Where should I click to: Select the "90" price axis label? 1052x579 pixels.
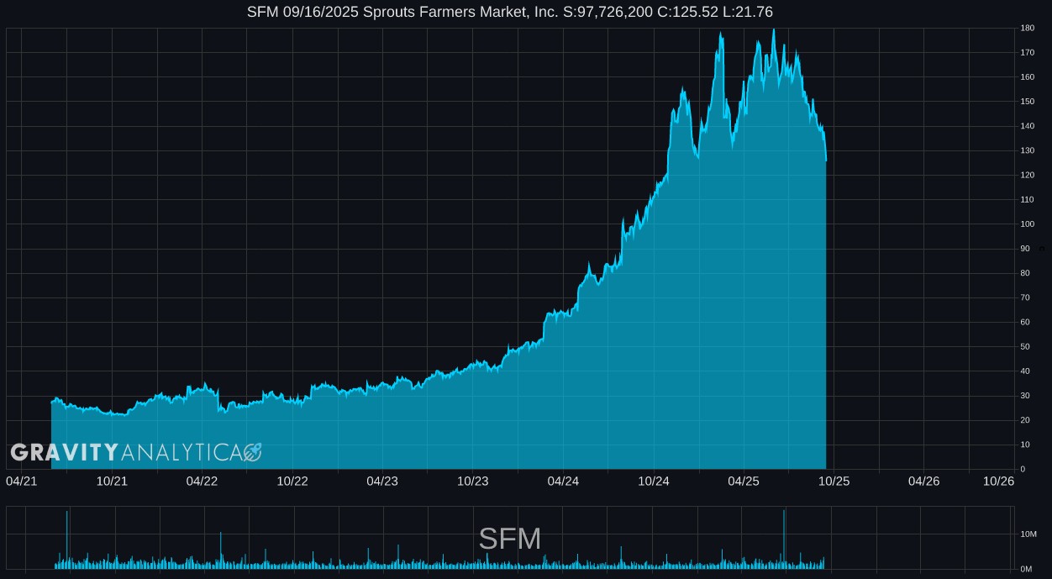coord(1025,249)
